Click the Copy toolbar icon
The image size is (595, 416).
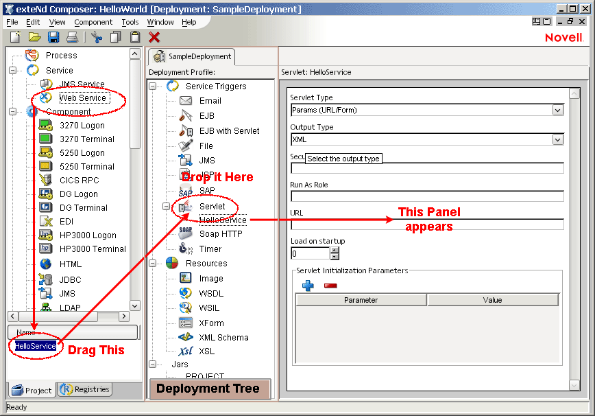click(115, 37)
